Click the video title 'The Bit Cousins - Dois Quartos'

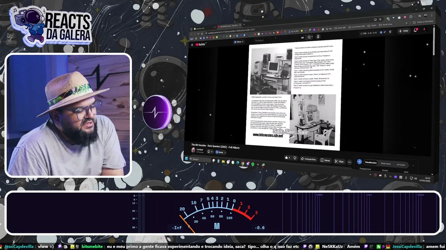[x=215, y=146]
